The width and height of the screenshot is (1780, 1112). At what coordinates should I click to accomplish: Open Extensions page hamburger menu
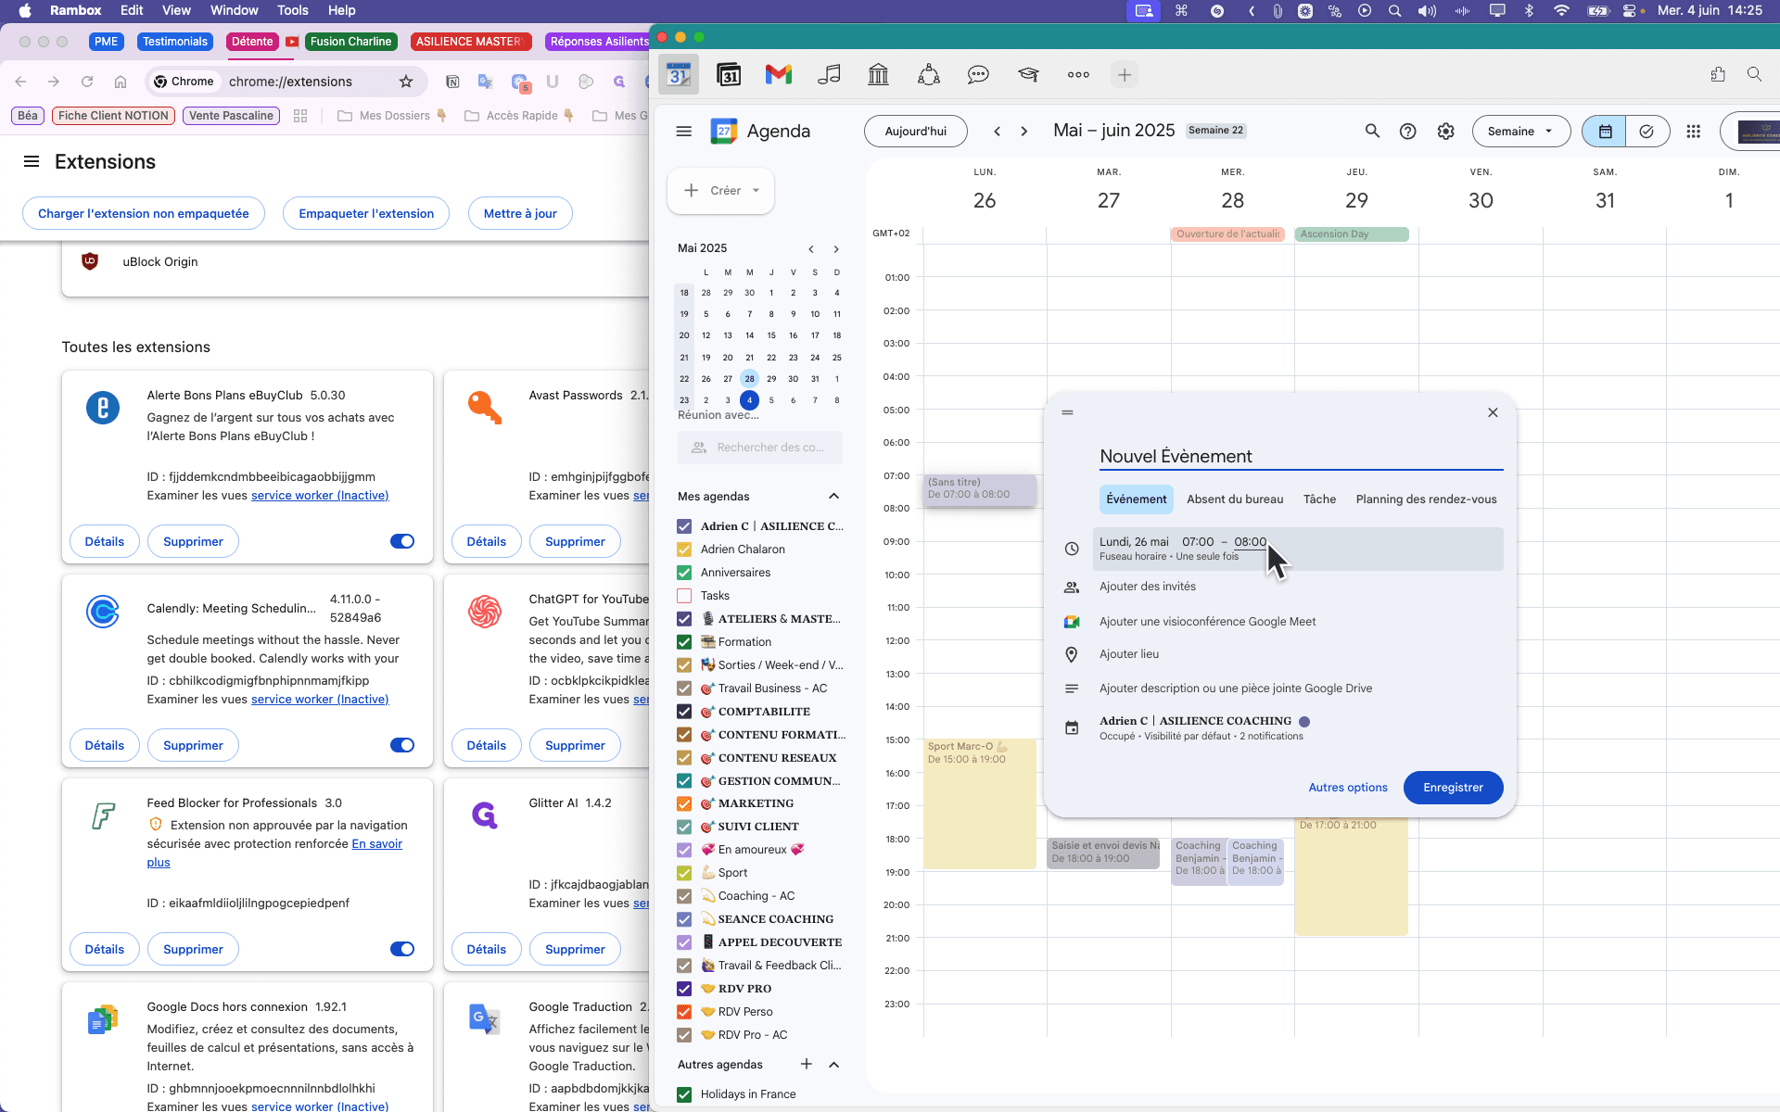32,162
